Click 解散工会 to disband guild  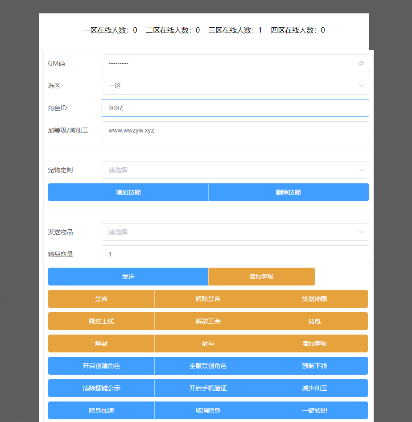click(208, 321)
